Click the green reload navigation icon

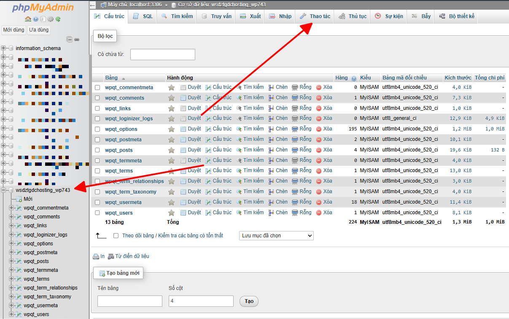point(58,19)
